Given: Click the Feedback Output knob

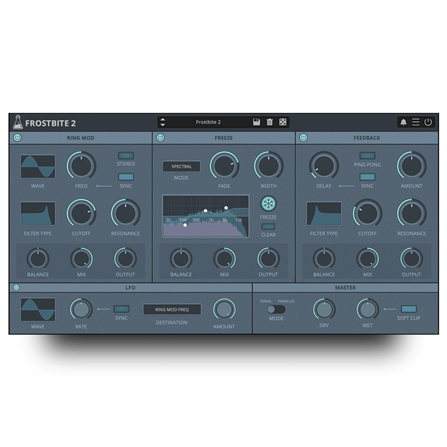Looking at the screenshot, I should (x=412, y=259).
